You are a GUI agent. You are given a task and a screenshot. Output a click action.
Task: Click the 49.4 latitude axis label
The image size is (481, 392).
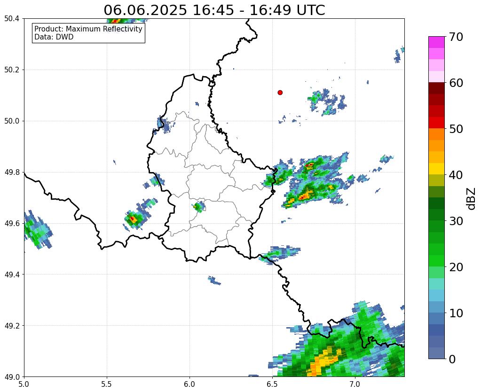12,274
